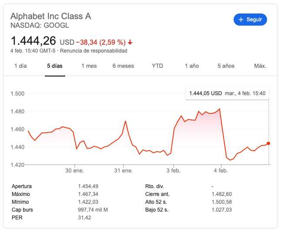The image size is (281, 232).
Task: Click the plus icon in Seguir button
Action: click(241, 20)
